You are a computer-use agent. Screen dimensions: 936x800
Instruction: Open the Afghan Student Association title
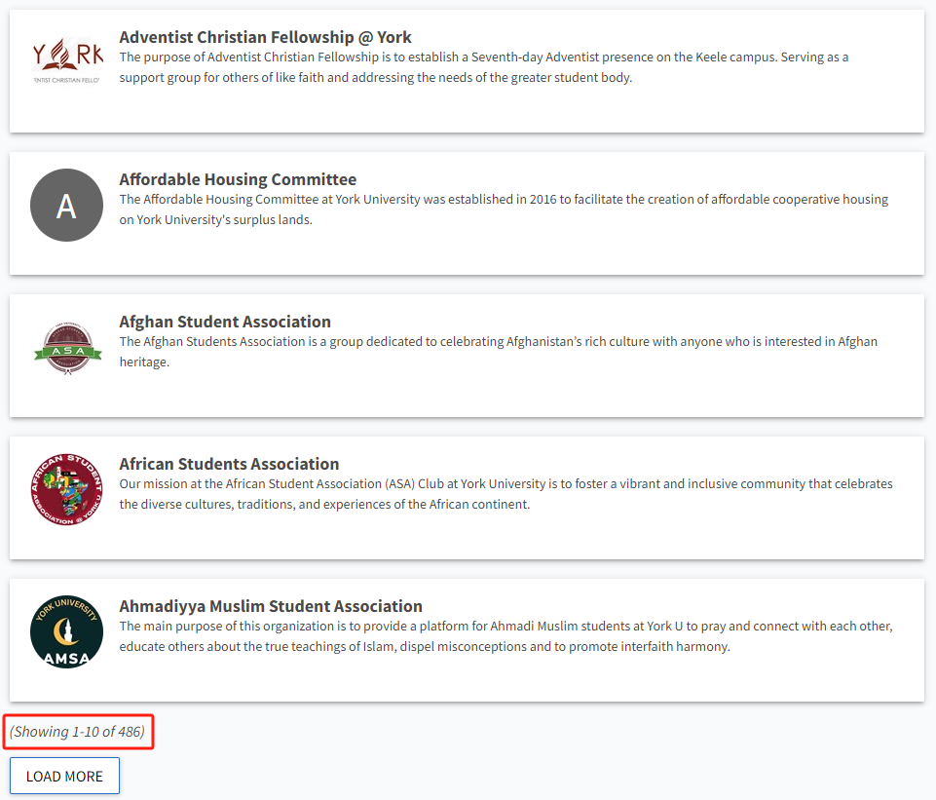click(x=225, y=322)
